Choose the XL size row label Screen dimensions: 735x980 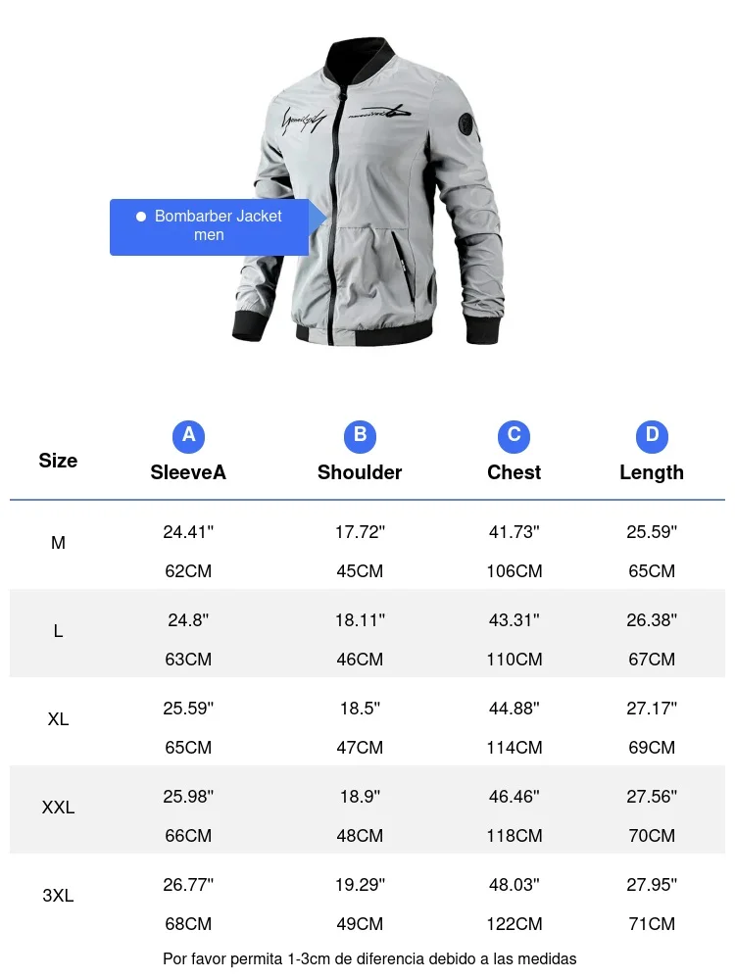coord(58,719)
